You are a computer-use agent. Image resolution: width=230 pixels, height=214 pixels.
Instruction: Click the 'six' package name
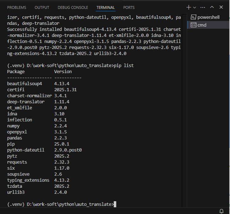click(11, 168)
